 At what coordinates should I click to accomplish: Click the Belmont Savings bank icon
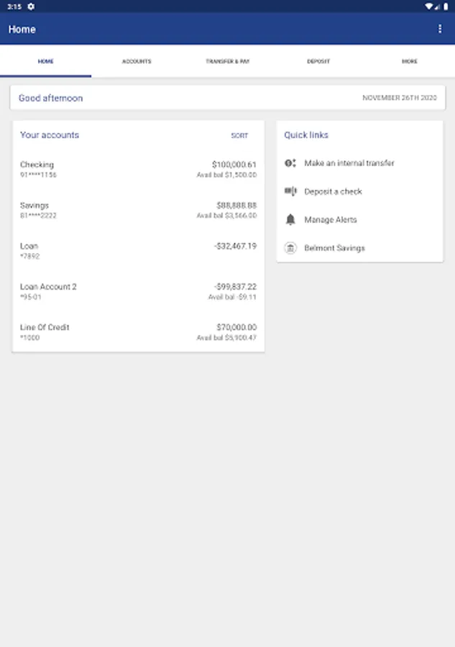point(290,248)
